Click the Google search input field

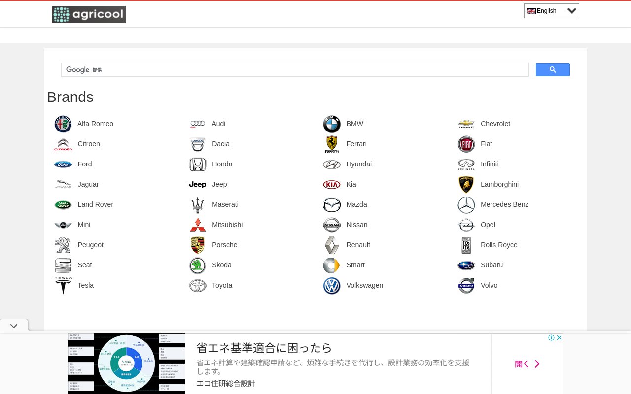coord(295,70)
